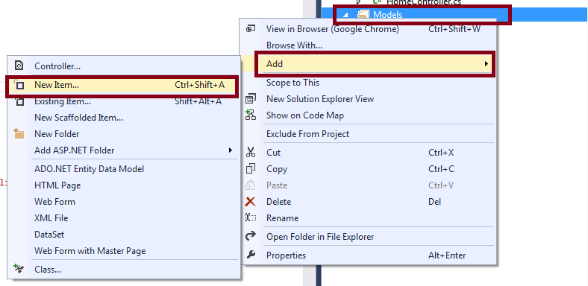Click the Show on Code Map icon
588x286 pixels.
[x=251, y=115]
